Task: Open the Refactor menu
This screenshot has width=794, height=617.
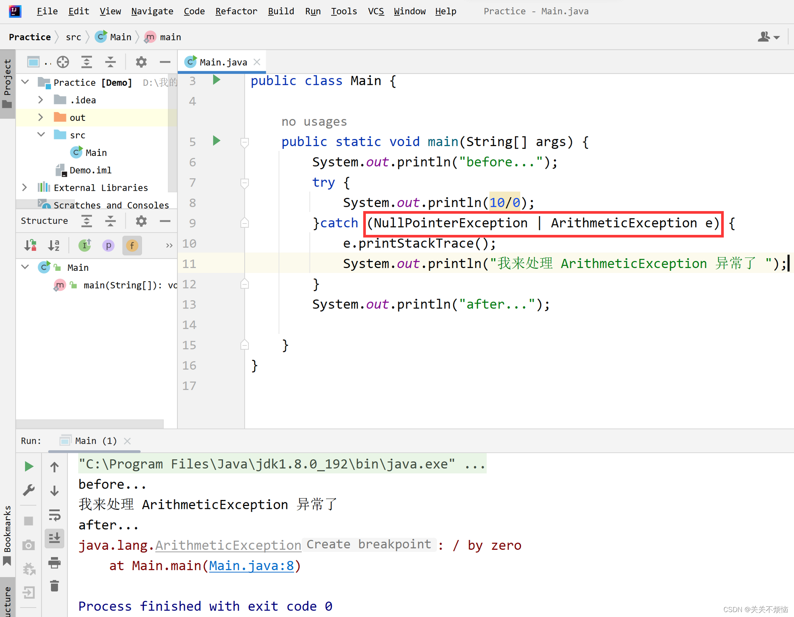Action: click(236, 11)
